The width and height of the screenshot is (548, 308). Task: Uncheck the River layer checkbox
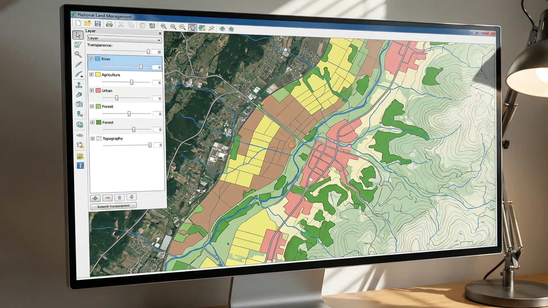[x=91, y=59]
